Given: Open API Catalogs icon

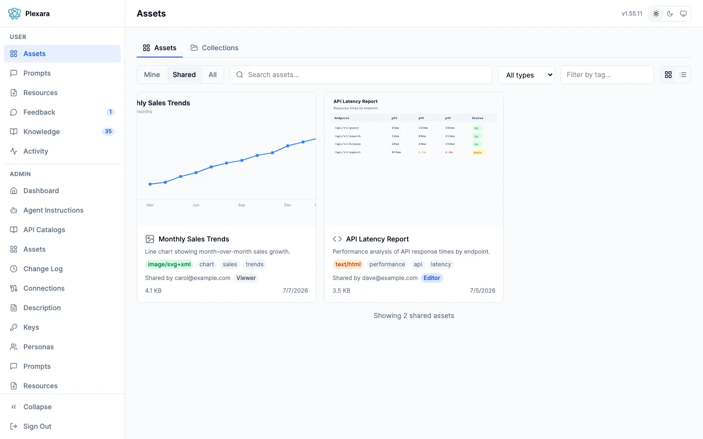Looking at the screenshot, I should [x=14, y=230].
